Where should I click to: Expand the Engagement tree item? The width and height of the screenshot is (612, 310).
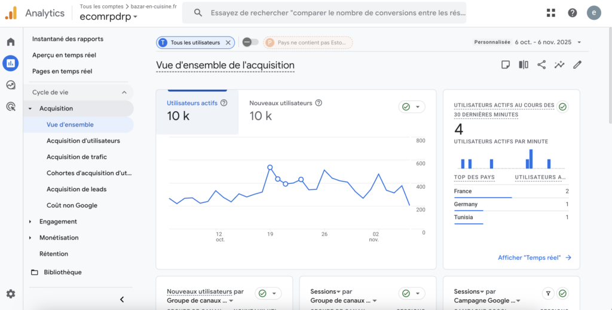30,222
